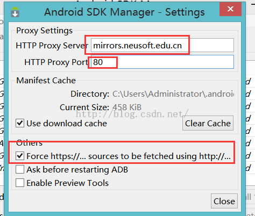The width and height of the screenshot is (255, 216).
Task: Click the Directory: label
Action: pos(90,94)
